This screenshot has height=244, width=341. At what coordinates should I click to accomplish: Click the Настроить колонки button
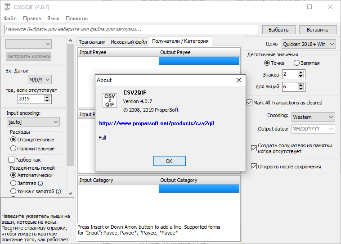tap(28, 56)
